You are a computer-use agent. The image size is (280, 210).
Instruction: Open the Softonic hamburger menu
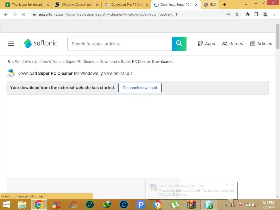pyautogui.click(x=11, y=44)
